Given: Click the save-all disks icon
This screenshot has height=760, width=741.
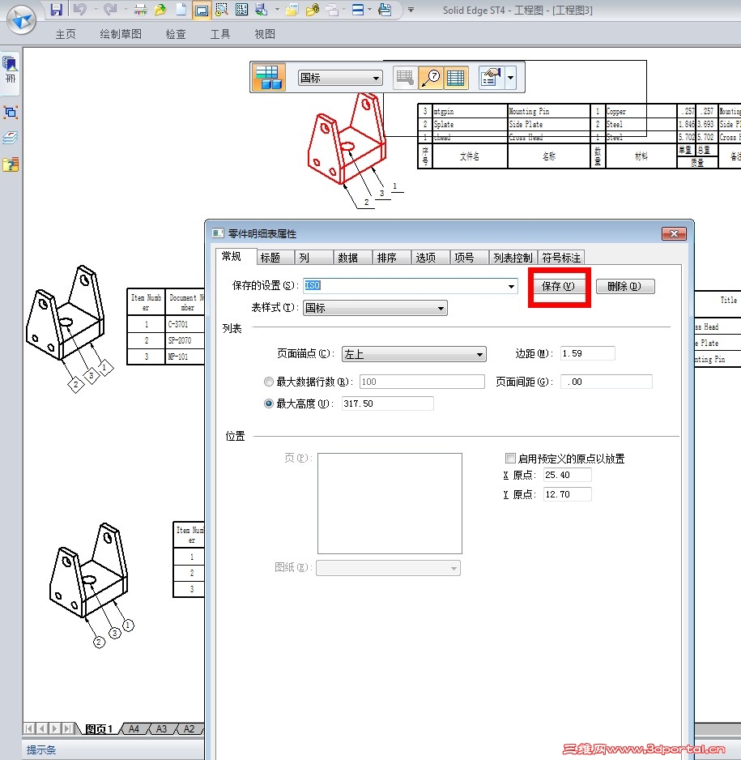Looking at the screenshot, I should point(262,10).
